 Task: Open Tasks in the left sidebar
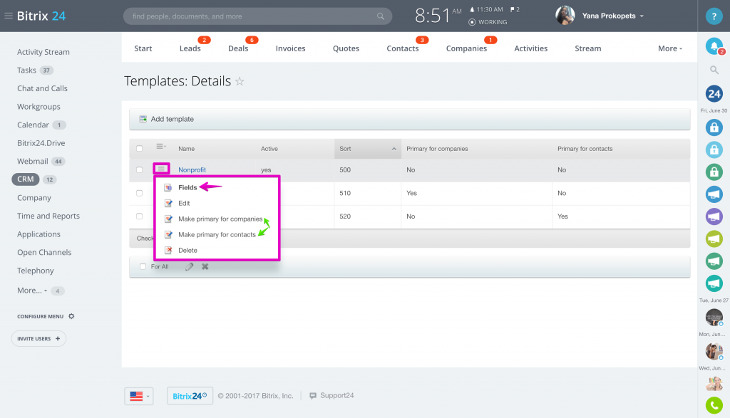pos(26,70)
